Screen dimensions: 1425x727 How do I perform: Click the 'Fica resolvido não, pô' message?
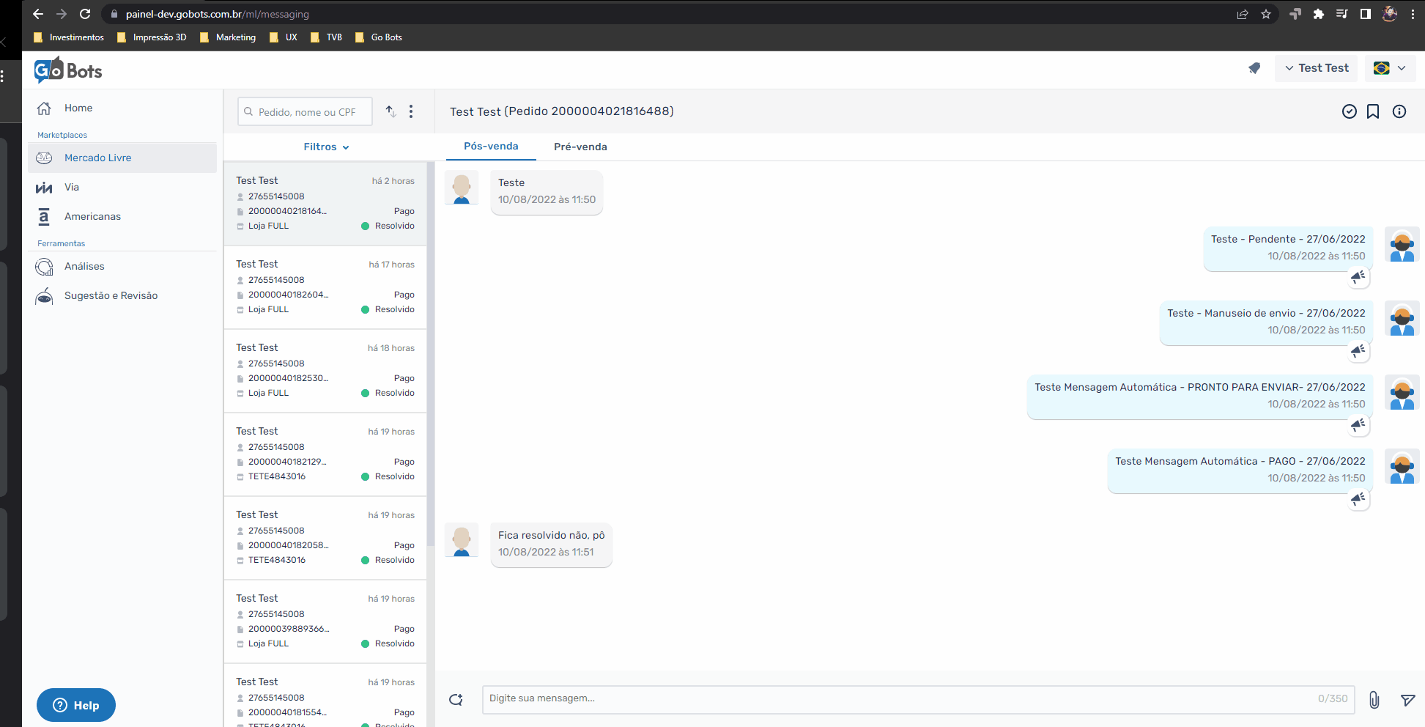pos(551,544)
